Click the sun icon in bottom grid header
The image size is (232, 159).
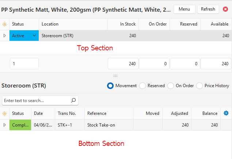click(4, 113)
